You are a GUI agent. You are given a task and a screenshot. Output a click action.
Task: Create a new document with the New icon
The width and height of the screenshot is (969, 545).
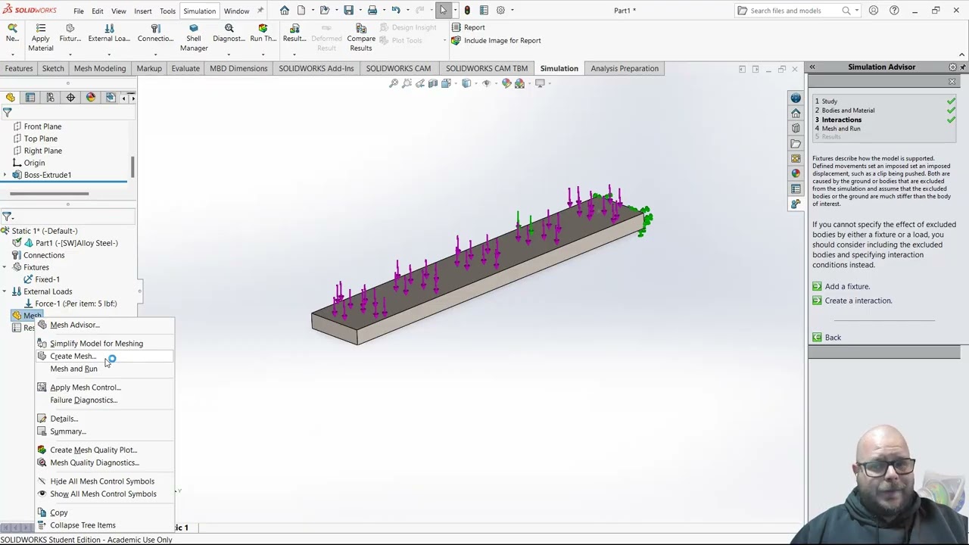click(x=301, y=11)
